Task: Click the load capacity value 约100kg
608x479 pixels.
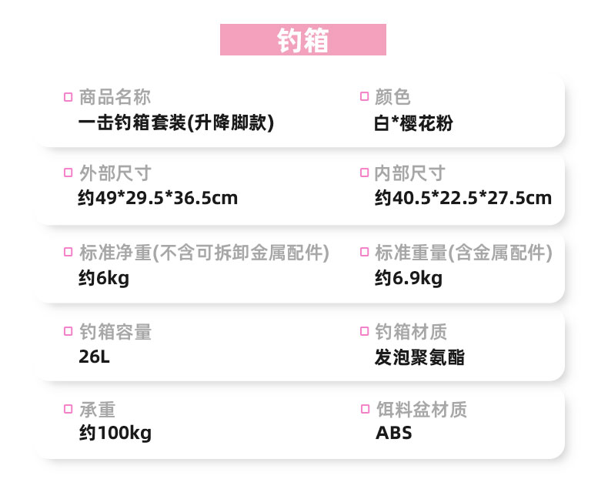Action: click(x=115, y=433)
